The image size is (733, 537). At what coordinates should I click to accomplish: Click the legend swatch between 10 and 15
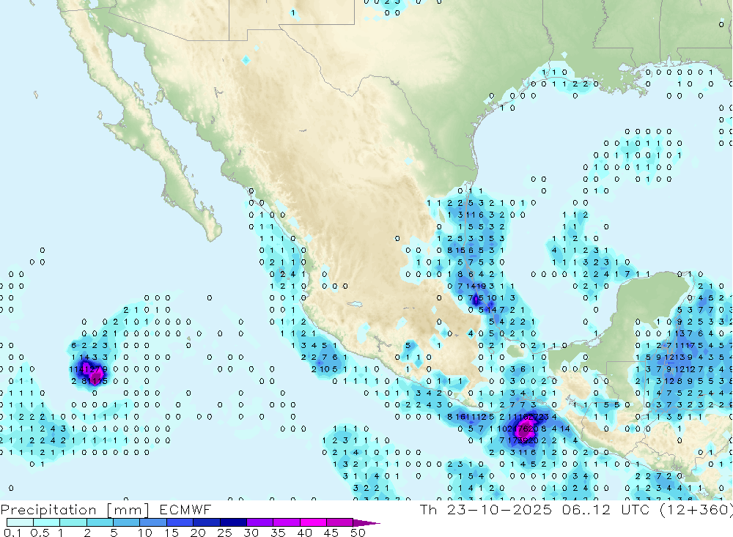pyautogui.click(x=153, y=522)
